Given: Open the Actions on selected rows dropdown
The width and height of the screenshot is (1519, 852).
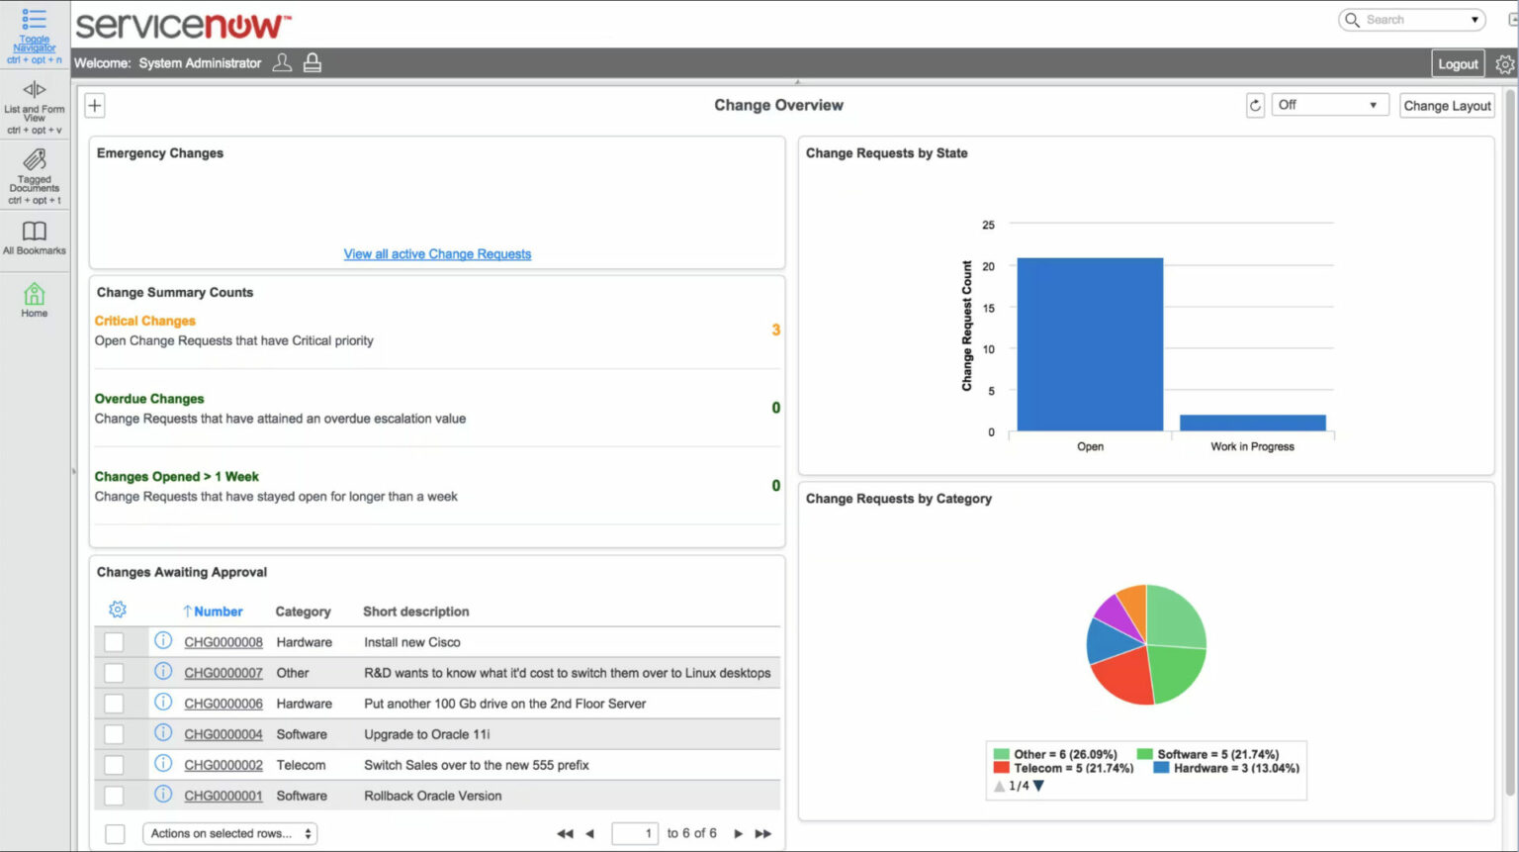Looking at the screenshot, I should point(228,832).
